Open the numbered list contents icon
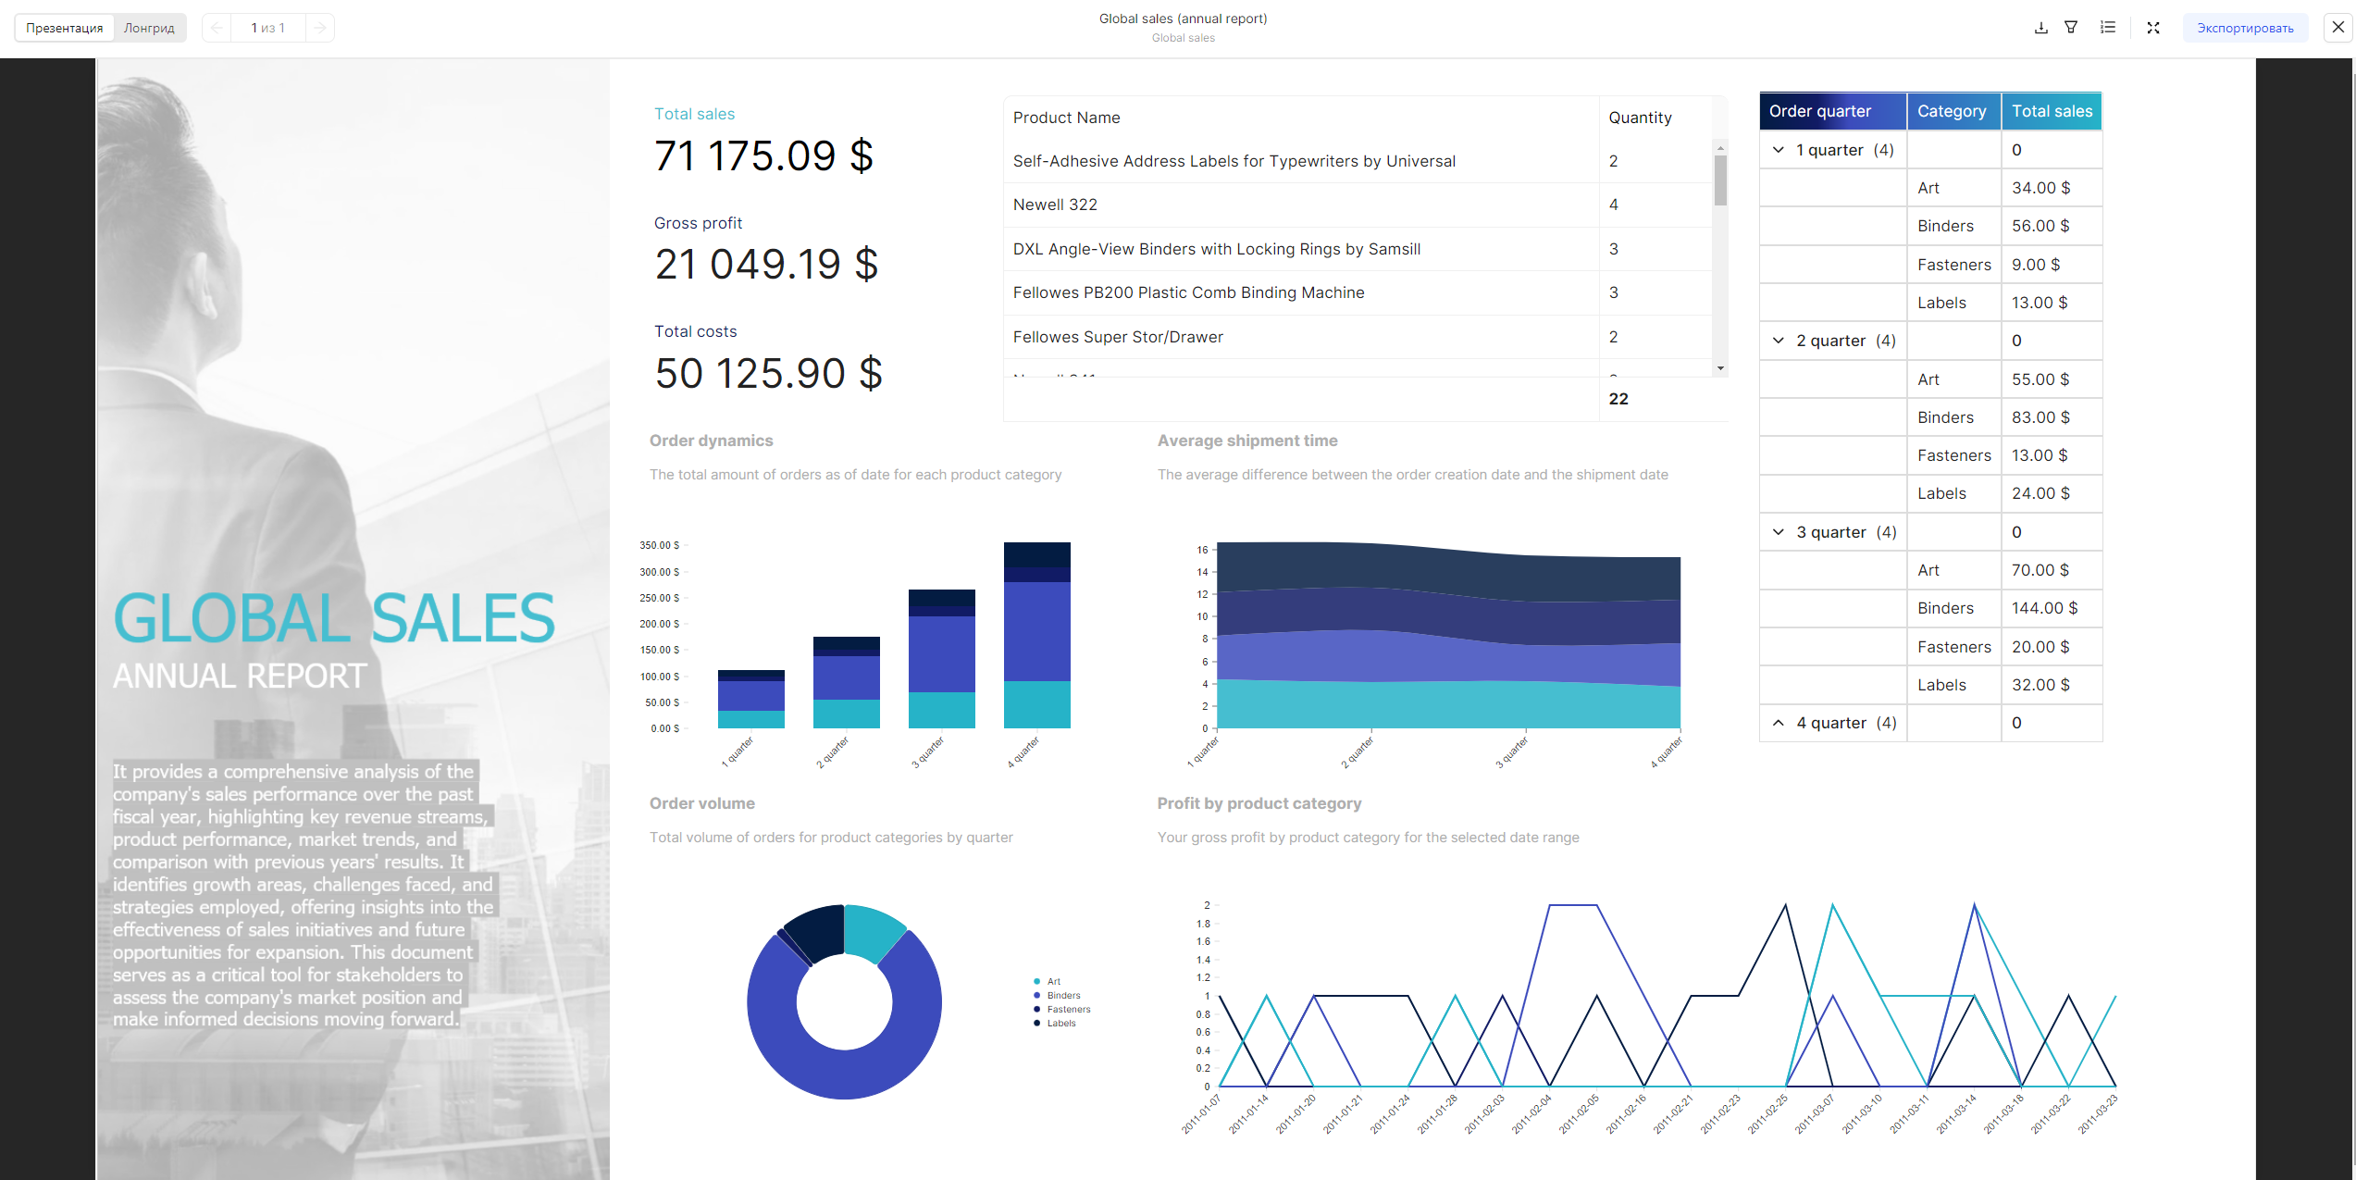2356x1180 pixels. 2108,28
